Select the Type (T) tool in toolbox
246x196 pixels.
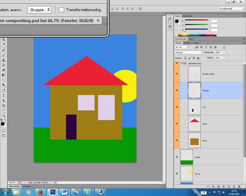pyautogui.click(x=4, y=96)
